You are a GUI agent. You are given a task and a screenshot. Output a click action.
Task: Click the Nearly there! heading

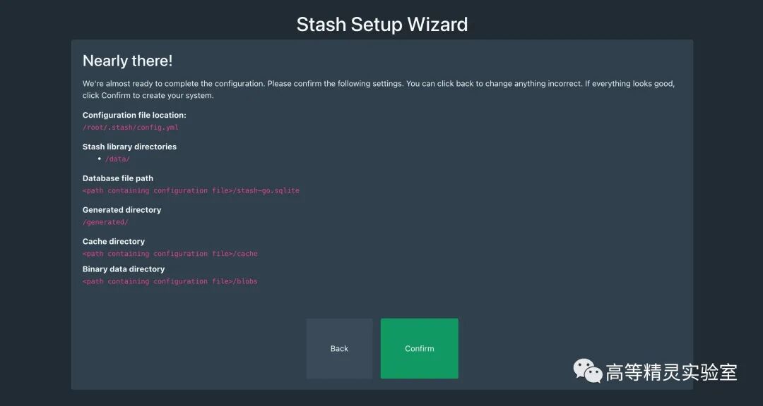[127, 61]
